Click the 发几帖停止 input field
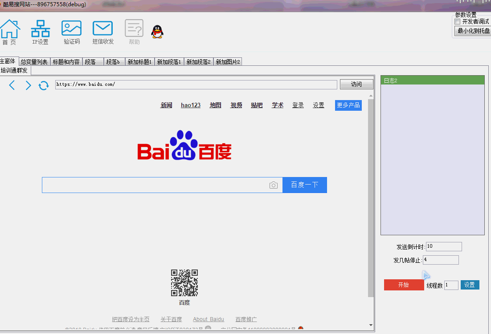 pyautogui.click(x=441, y=260)
